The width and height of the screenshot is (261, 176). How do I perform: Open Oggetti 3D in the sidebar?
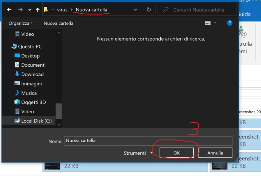pyautogui.click(x=33, y=102)
